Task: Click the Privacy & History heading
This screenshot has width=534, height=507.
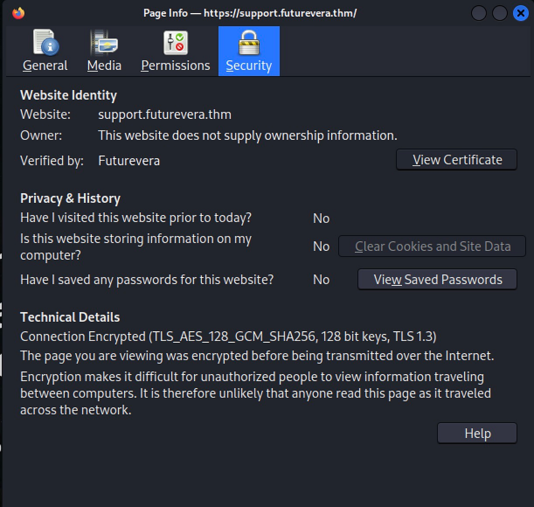Action: pos(70,198)
